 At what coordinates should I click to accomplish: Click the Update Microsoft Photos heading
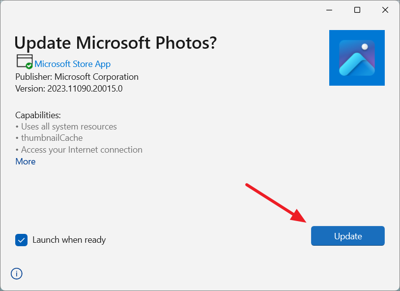(115, 43)
